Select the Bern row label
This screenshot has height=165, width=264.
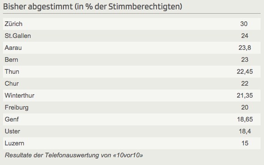click(11, 60)
